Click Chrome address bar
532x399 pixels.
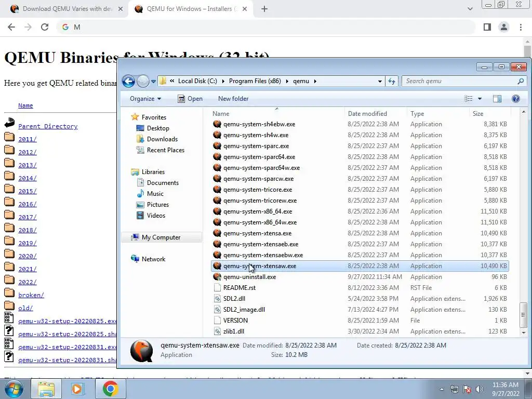(267, 27)
